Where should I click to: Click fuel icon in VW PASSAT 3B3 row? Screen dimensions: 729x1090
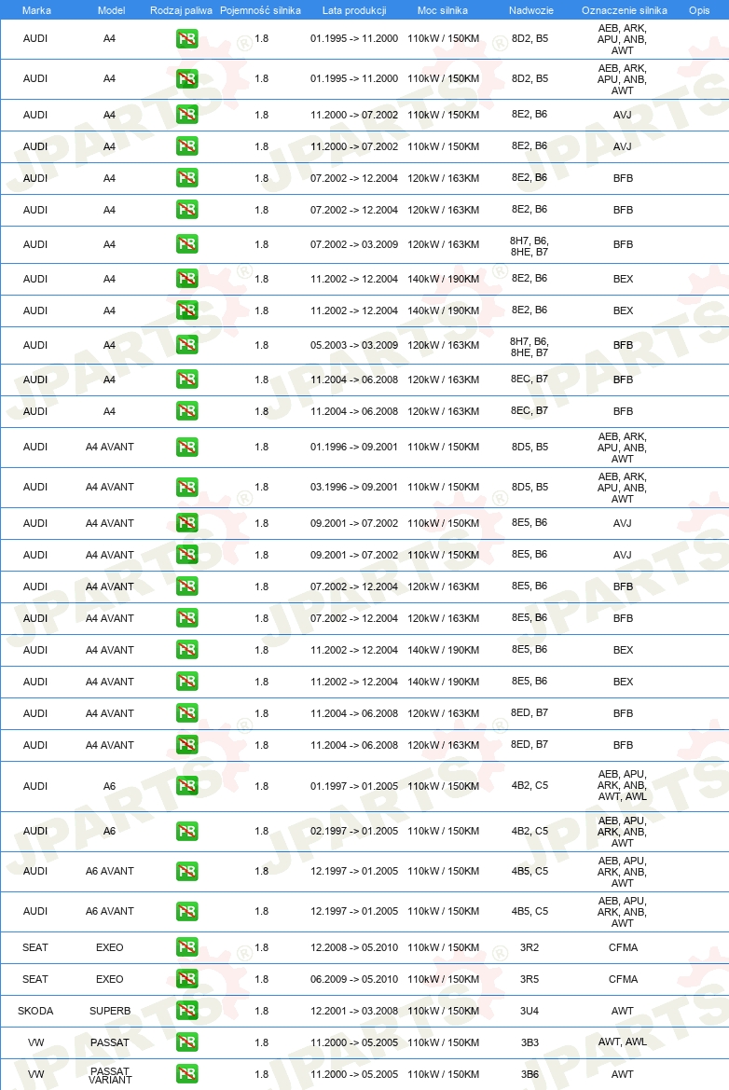pyautogui.click(x=187, y=1042)
